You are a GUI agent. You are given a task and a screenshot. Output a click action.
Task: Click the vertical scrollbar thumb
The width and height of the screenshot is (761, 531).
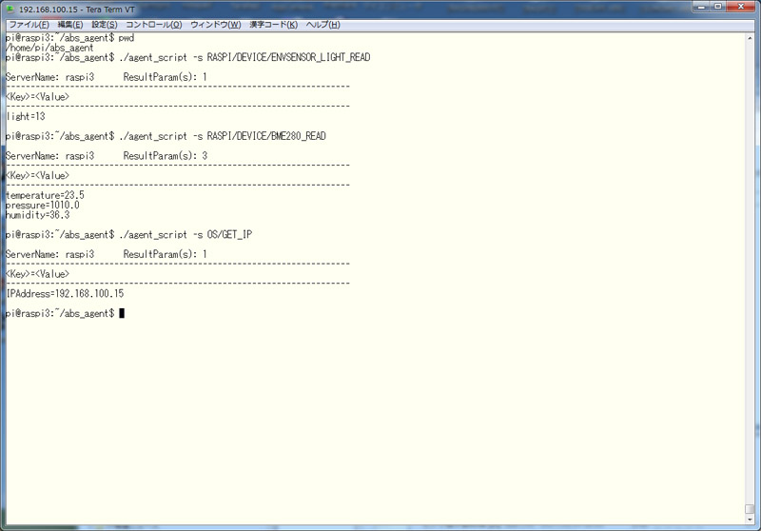(x=750, y=509)
